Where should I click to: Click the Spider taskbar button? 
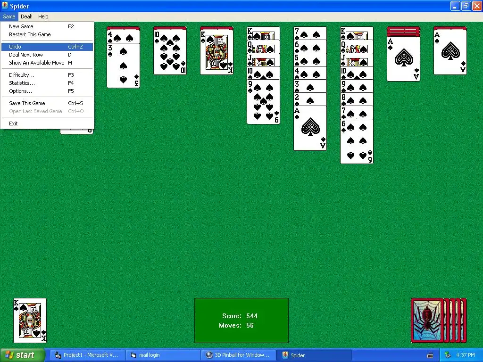[314, 355]
